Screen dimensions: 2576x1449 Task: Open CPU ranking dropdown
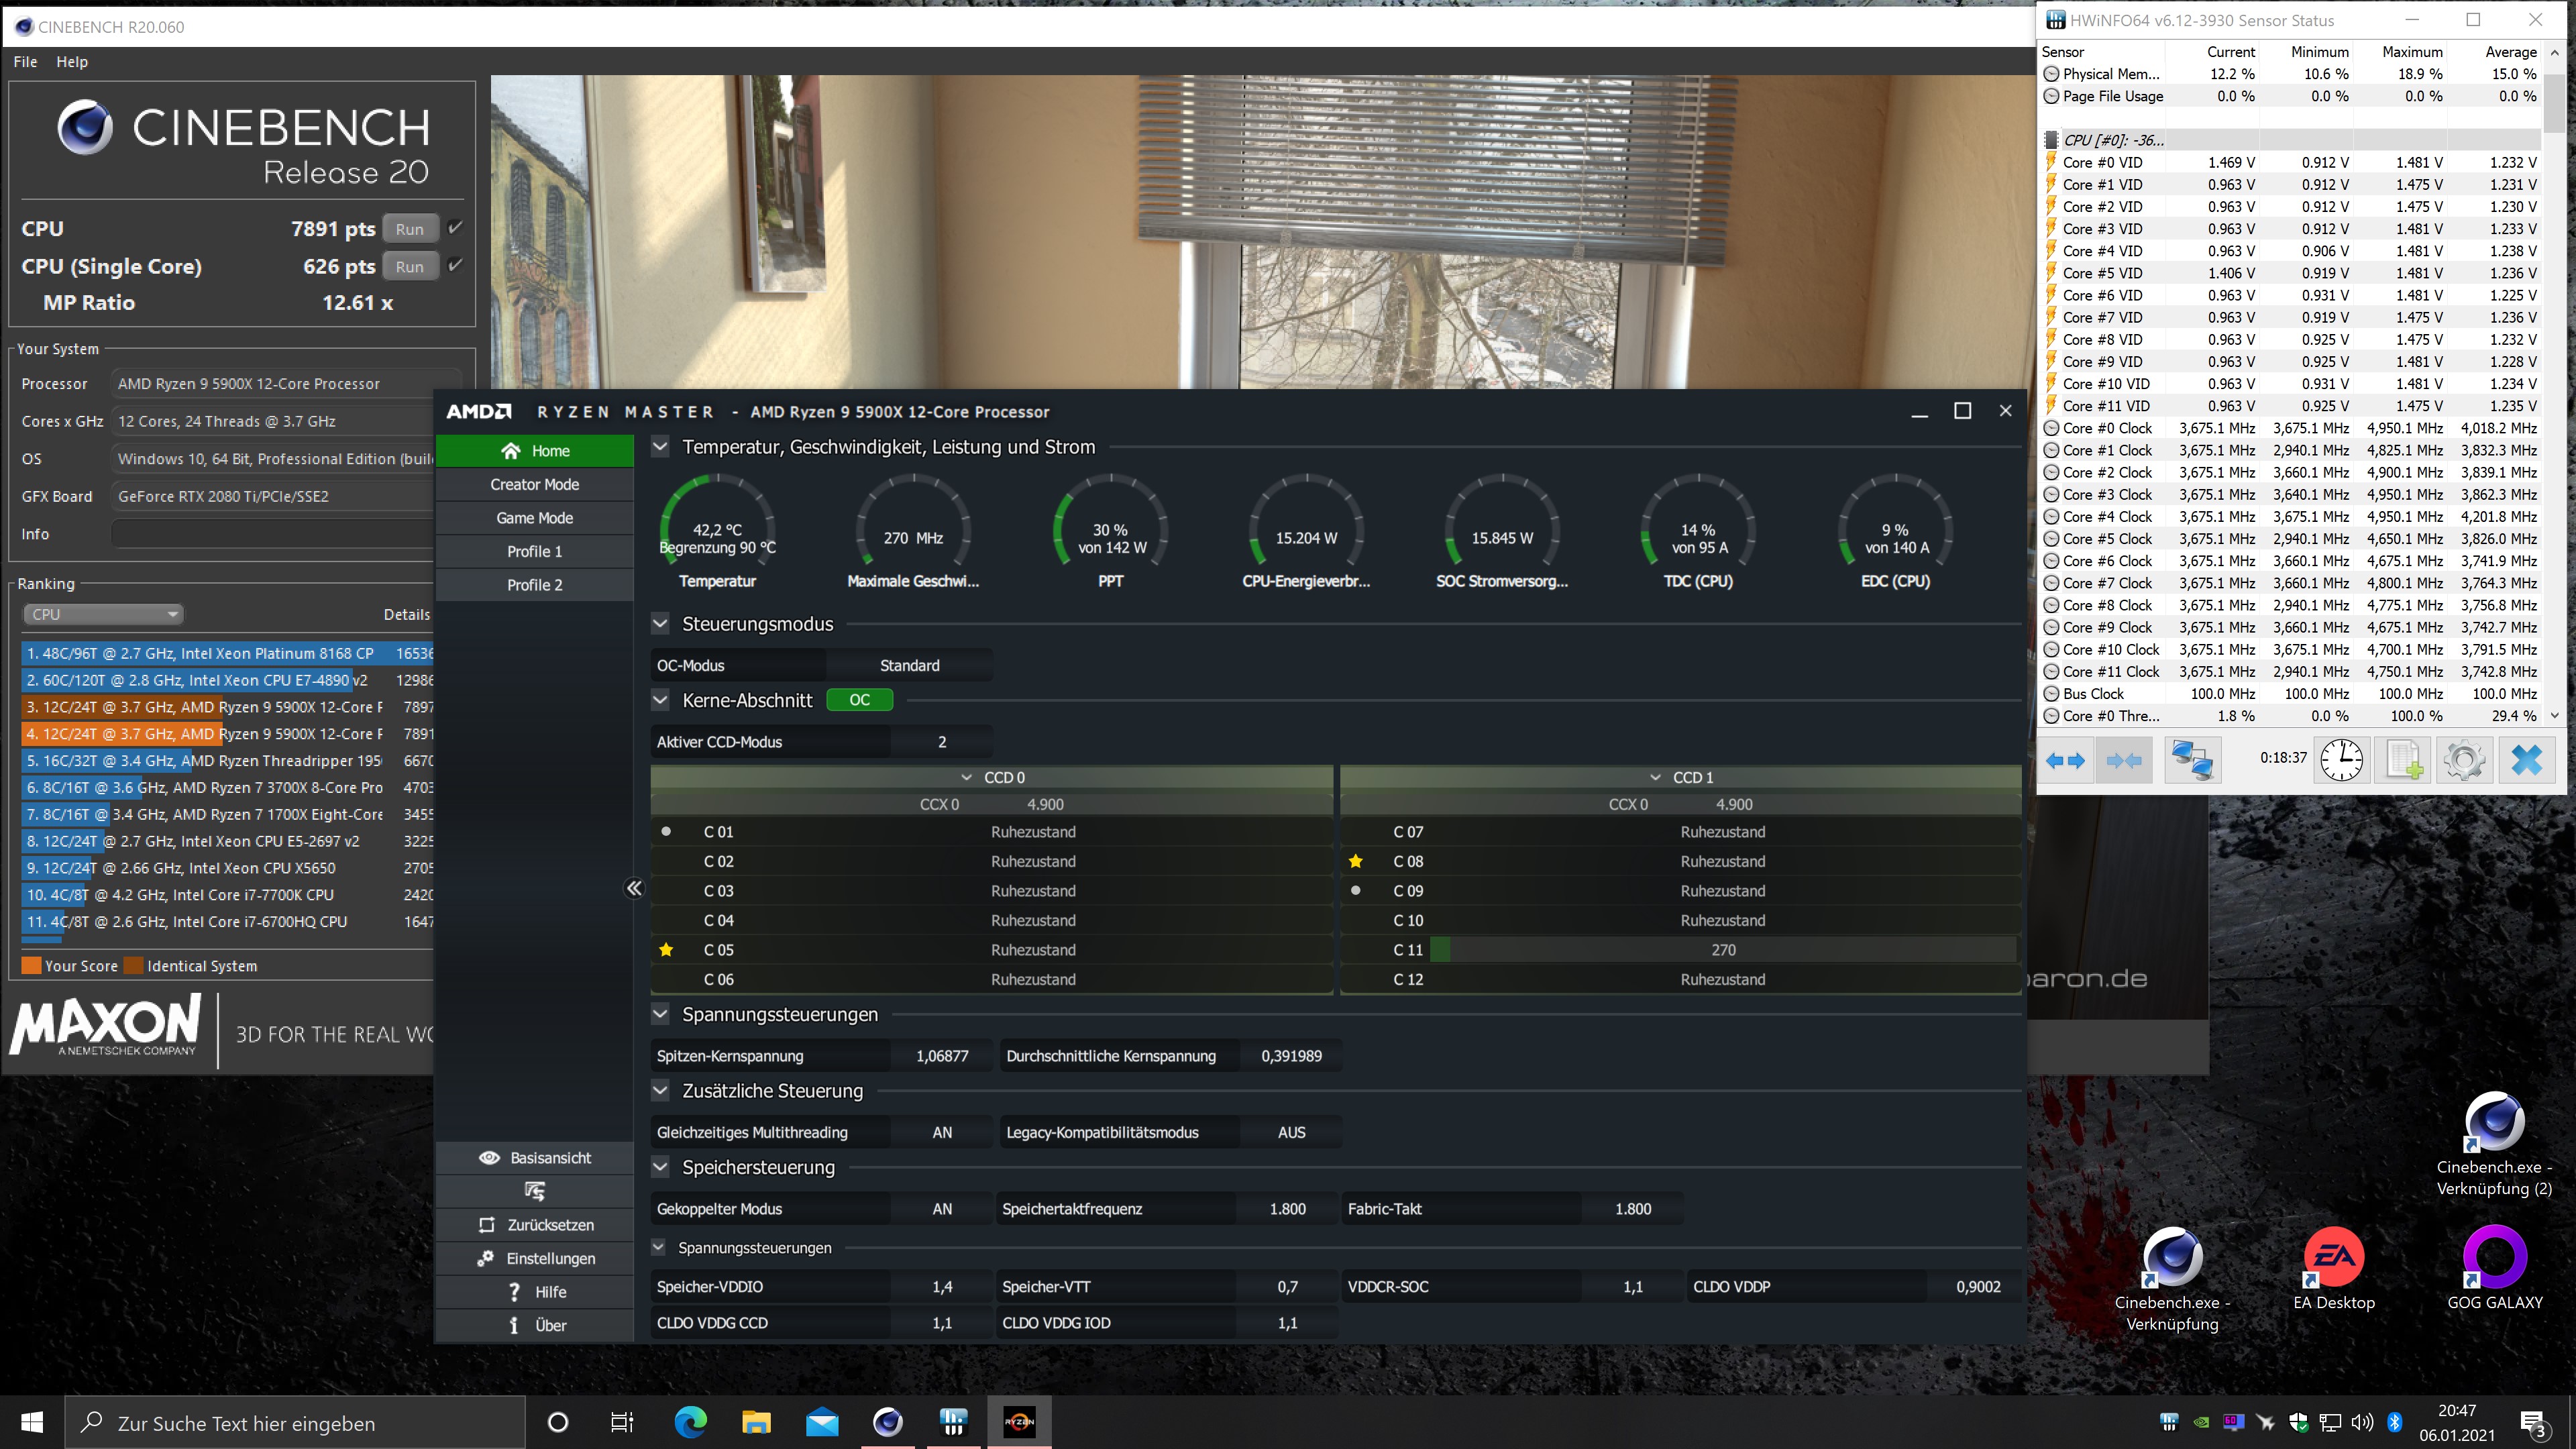[x=104, y=614]
